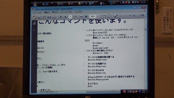
Task: Switch to Internet Explorer 'Do...' taskbar button
Action: click(61, 4)
